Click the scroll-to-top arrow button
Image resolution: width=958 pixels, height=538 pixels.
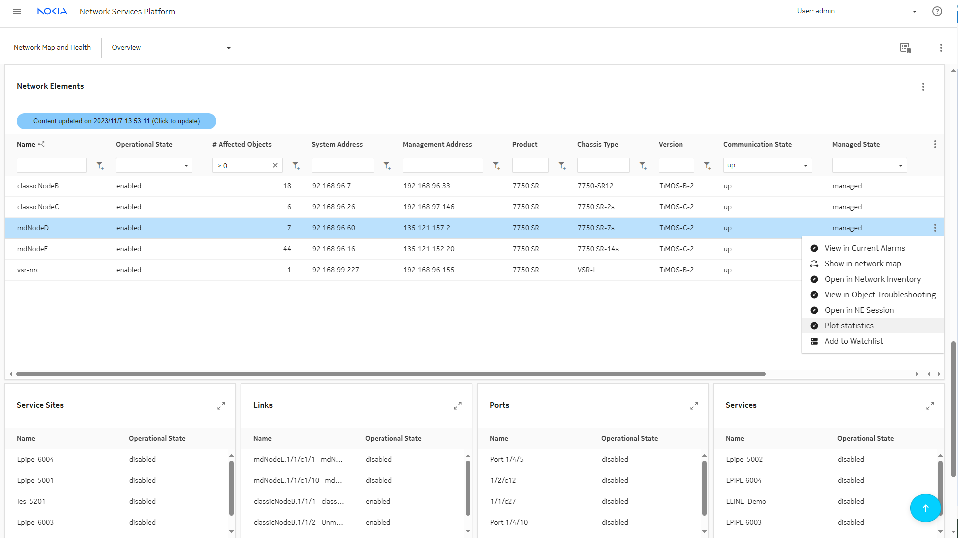(x=925, y=508)
